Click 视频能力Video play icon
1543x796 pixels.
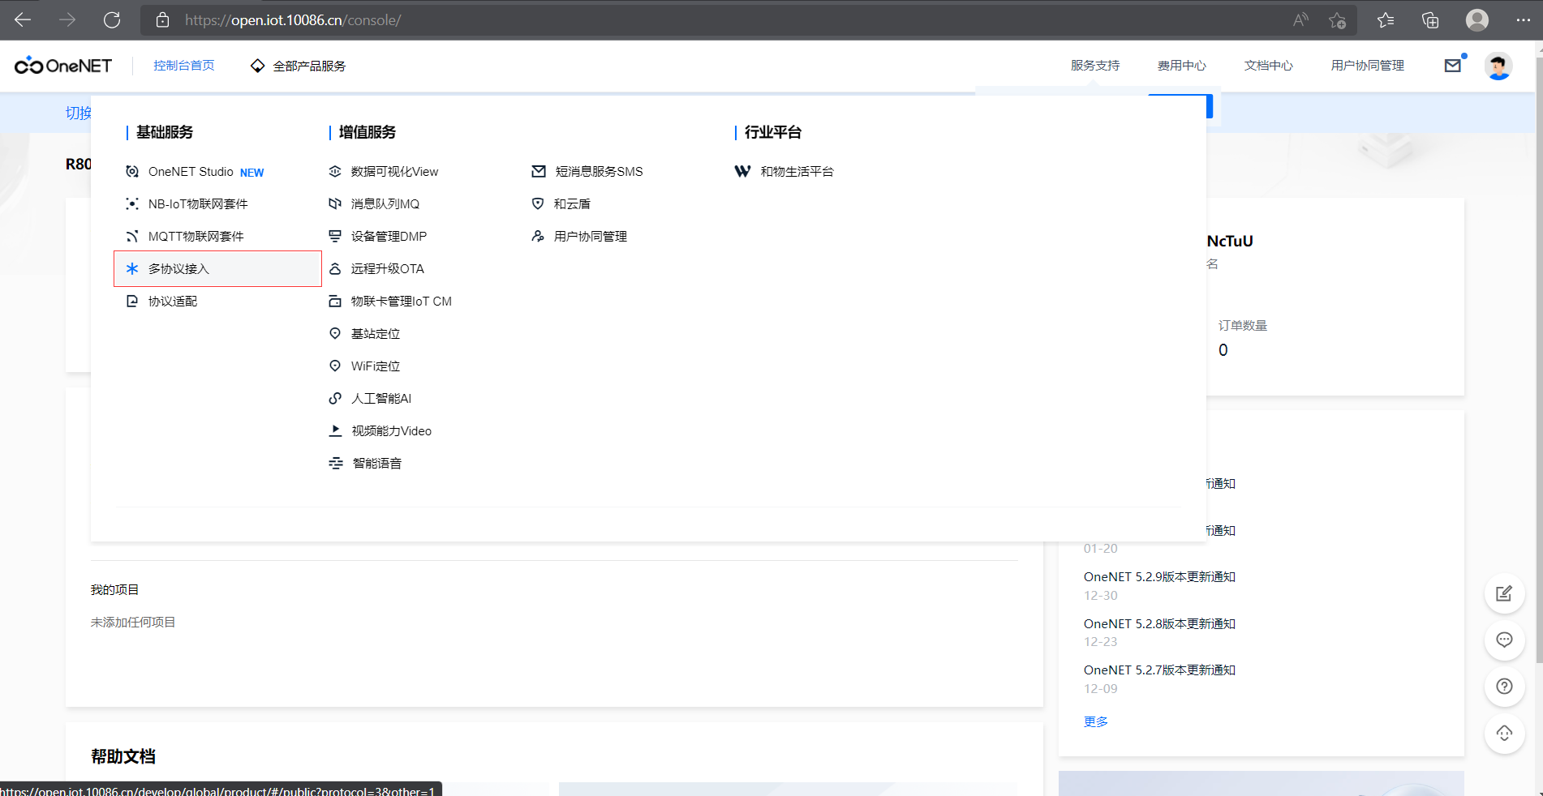pos(335,431)
